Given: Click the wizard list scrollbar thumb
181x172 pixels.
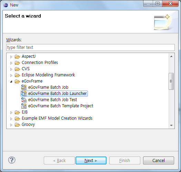Looking at the screenshot, I should [x=171, y=81].
